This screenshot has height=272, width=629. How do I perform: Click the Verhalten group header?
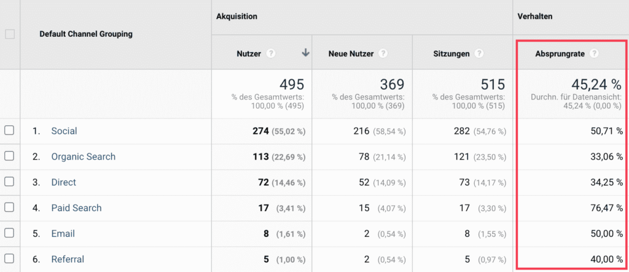pos(535,17)
